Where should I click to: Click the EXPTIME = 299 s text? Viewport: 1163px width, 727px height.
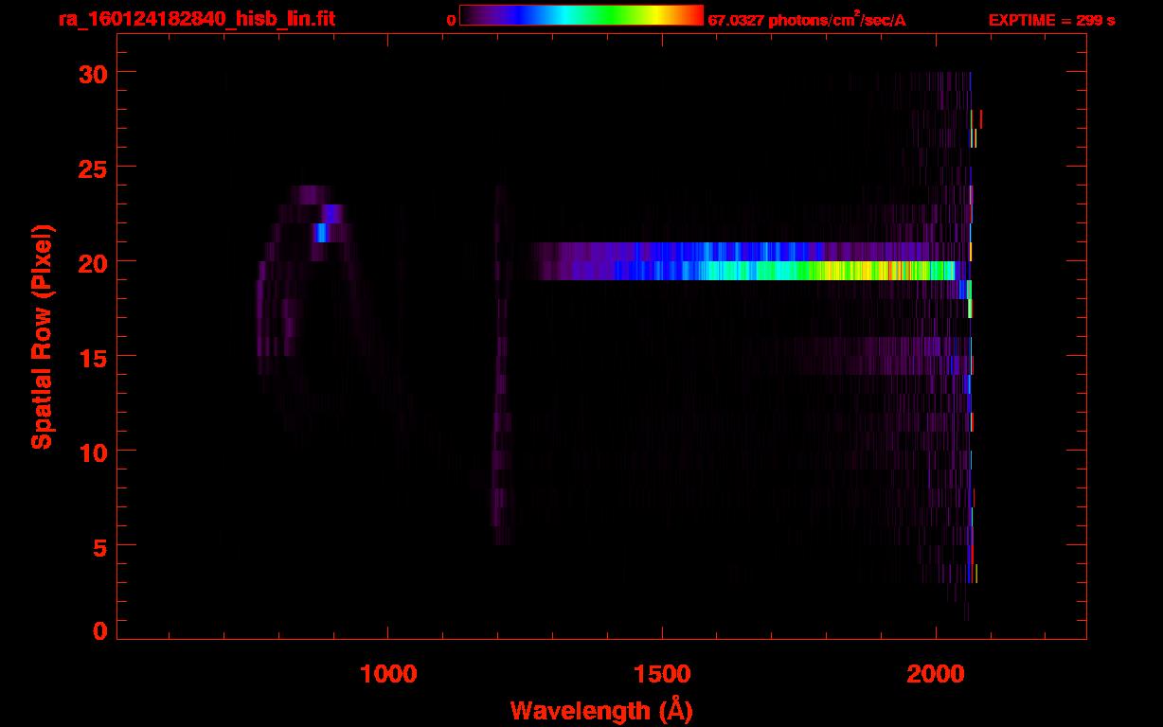pyautogui.click(x=1051, y=20)
